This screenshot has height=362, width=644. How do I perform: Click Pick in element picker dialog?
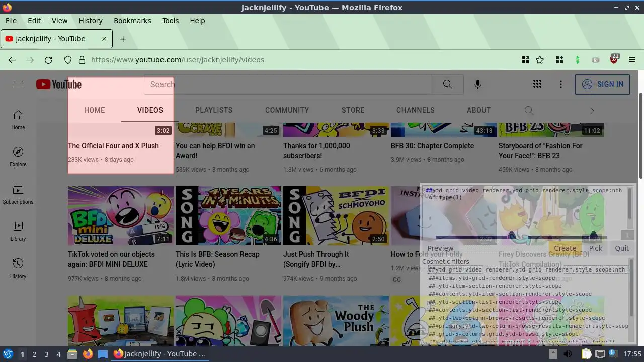[x=596, y=248]
